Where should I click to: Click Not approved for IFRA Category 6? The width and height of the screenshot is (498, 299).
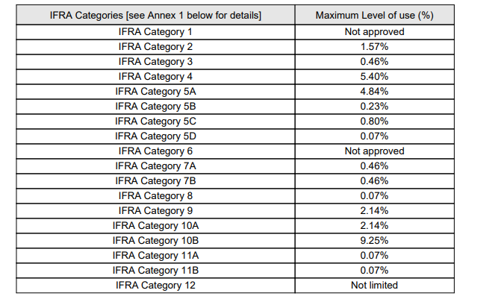click(x=374, y=151)
